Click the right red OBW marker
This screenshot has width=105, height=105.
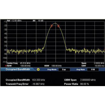coord(59,26)
